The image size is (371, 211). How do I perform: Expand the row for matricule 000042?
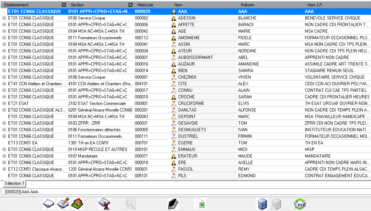(4, 31)
